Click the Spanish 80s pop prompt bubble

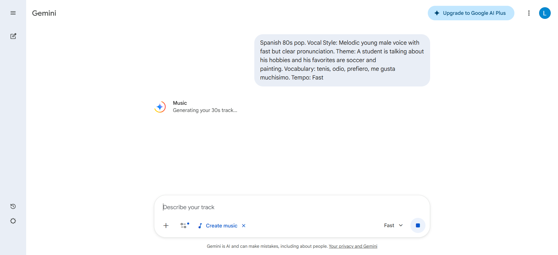(x=342, y=60)
